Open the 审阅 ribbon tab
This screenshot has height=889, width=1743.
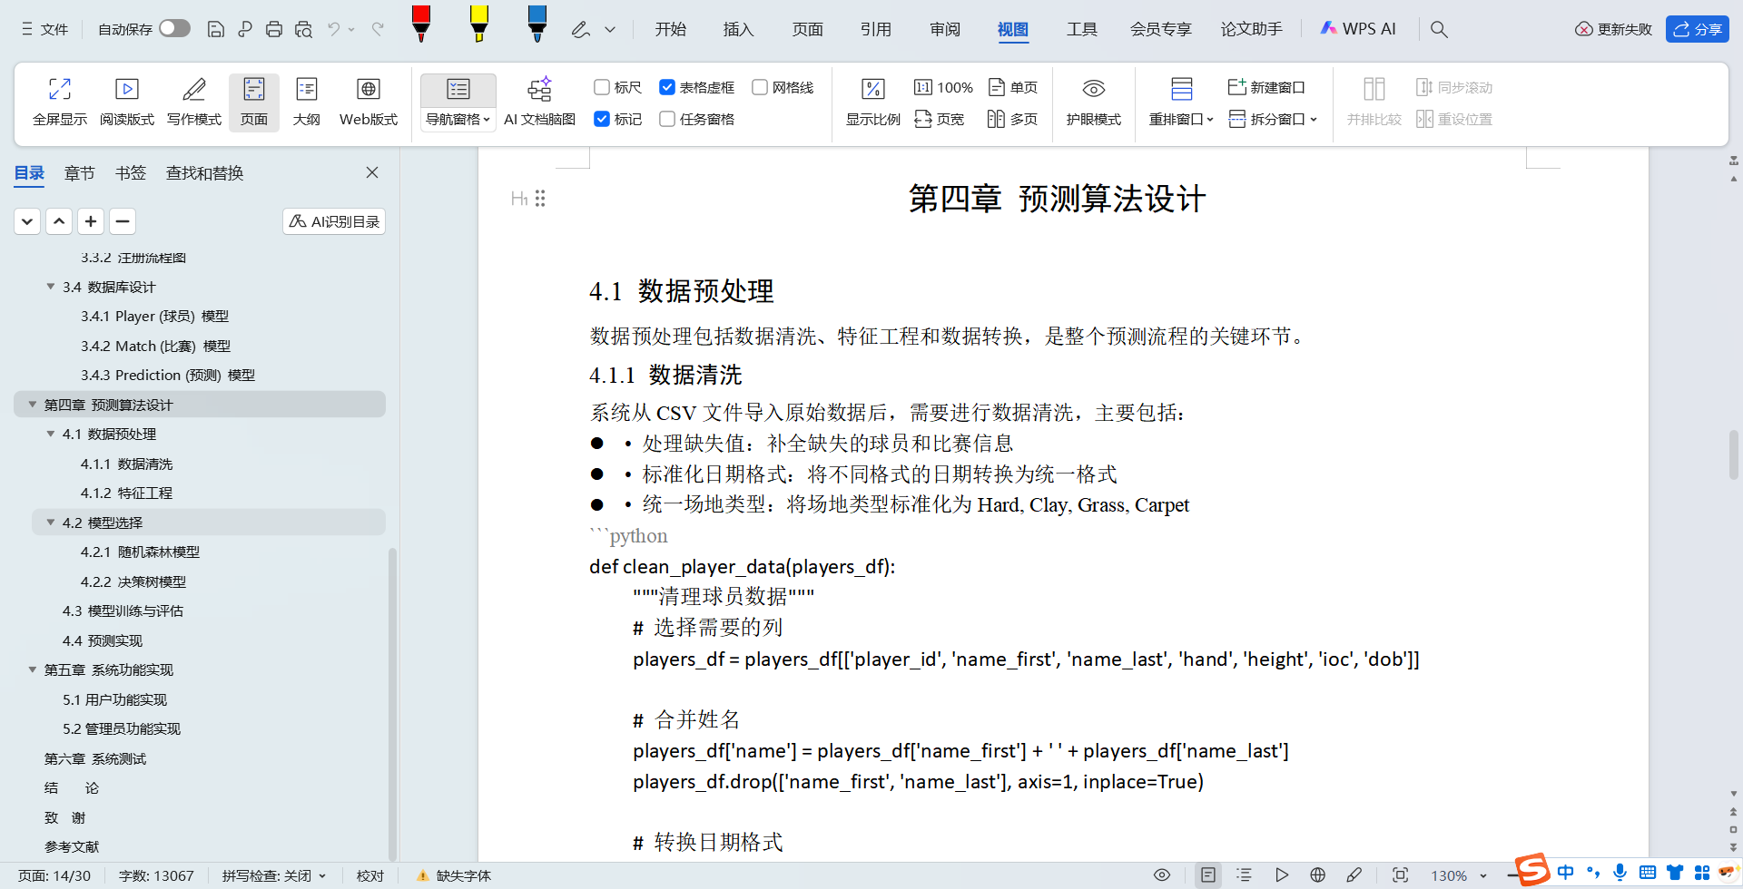[945, 29]
